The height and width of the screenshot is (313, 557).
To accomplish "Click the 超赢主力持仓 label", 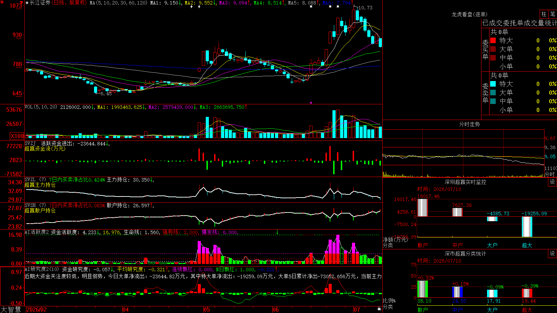I will [40, 185].
